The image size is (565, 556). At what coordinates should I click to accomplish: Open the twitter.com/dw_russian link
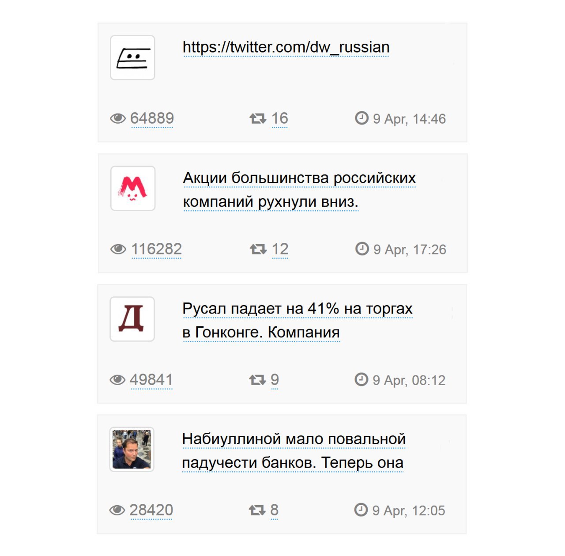(x=286, y=47)
